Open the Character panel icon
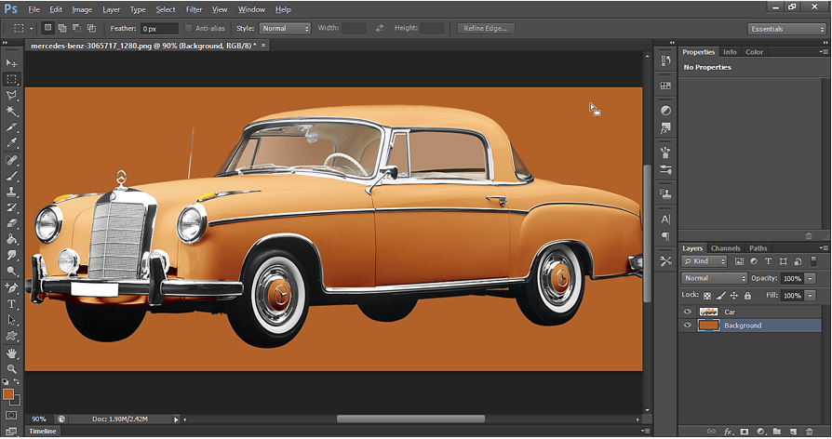This screenshot has width=832, height=439. pyautogui.click(x=665, y=219)
